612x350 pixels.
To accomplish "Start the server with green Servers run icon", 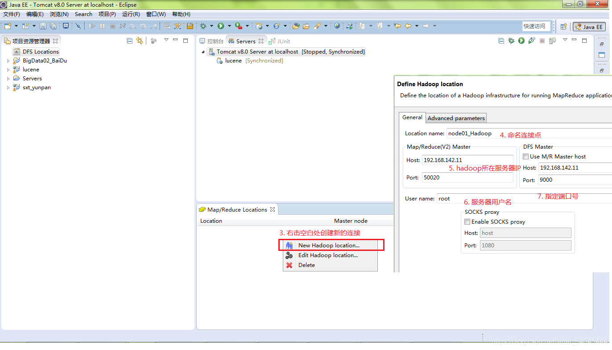I will [x=521, y=41].
